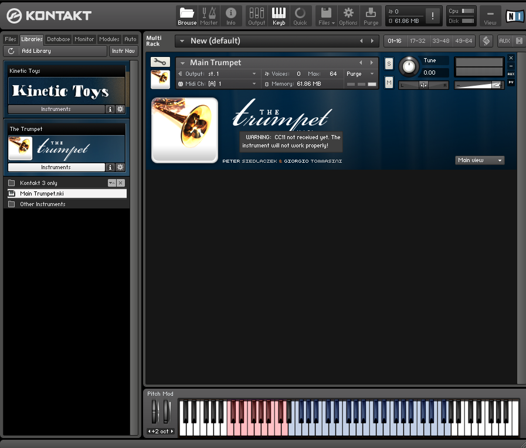The width and height of the screenshot is (526, 448).
Task: Click the Native Instruments NI logo
Action: coord(515,16)
